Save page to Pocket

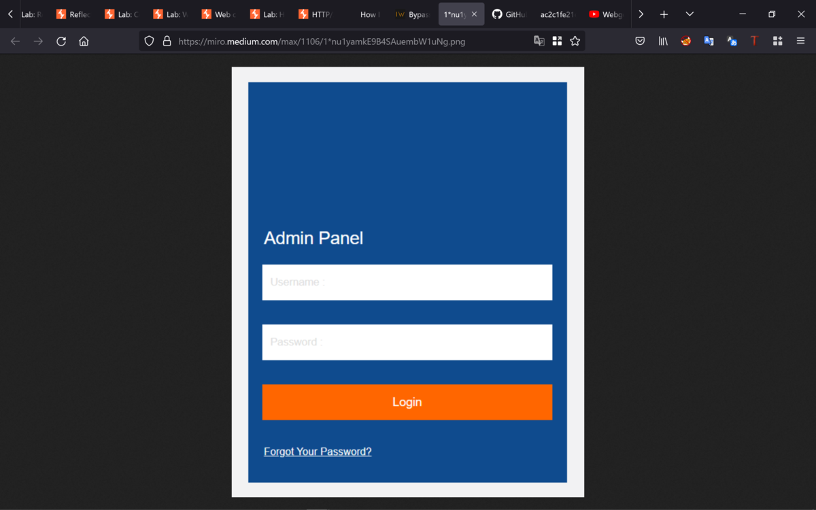pyautogui.click(x=640, y=41)
